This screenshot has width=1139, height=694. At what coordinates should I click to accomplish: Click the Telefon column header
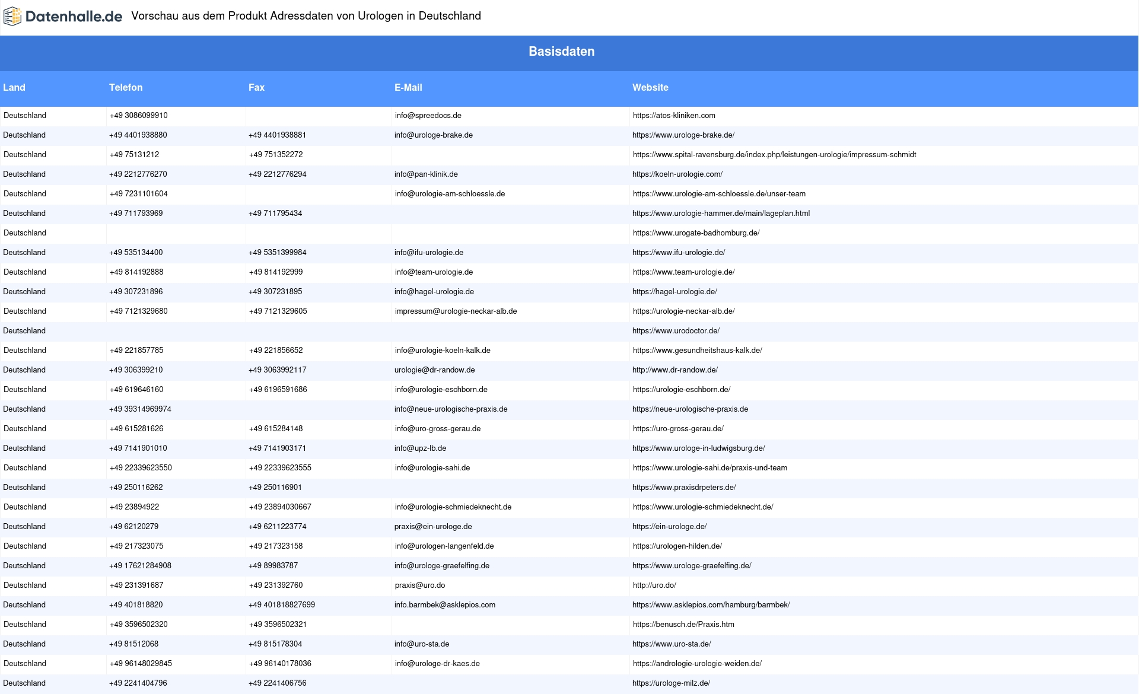(x=126, y=87)
